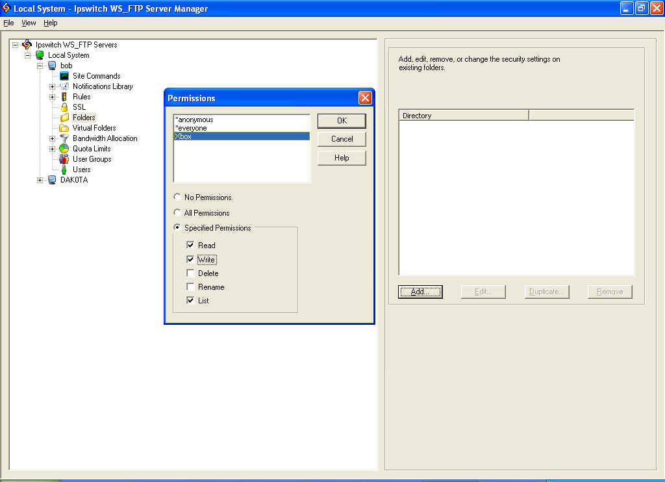Select the All Permissions radio button
The width and height of the screenshot is (665, 482).
tap(177, 213)
